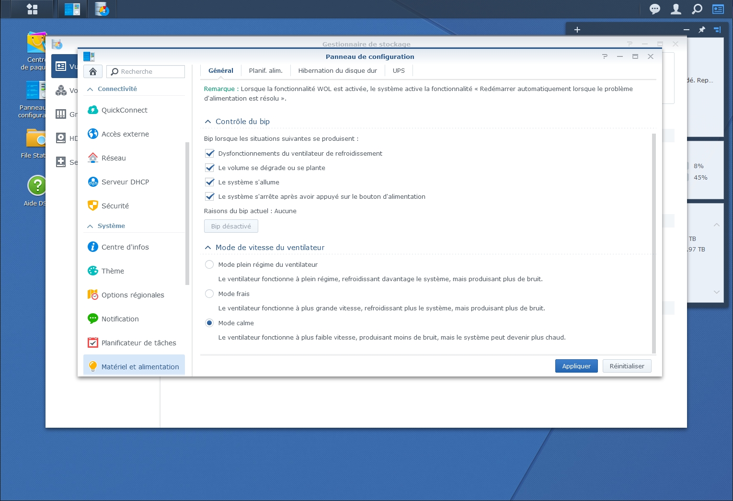Open Serveur DHCP section

coord(125,182)
